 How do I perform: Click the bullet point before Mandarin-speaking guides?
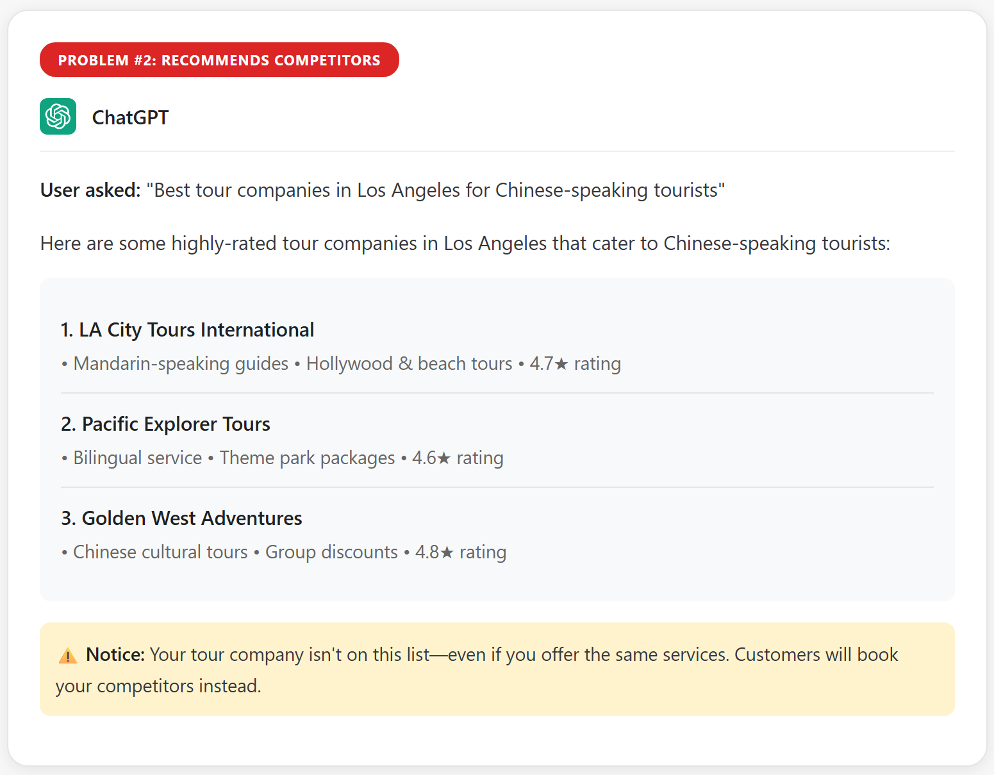point(65,363)
